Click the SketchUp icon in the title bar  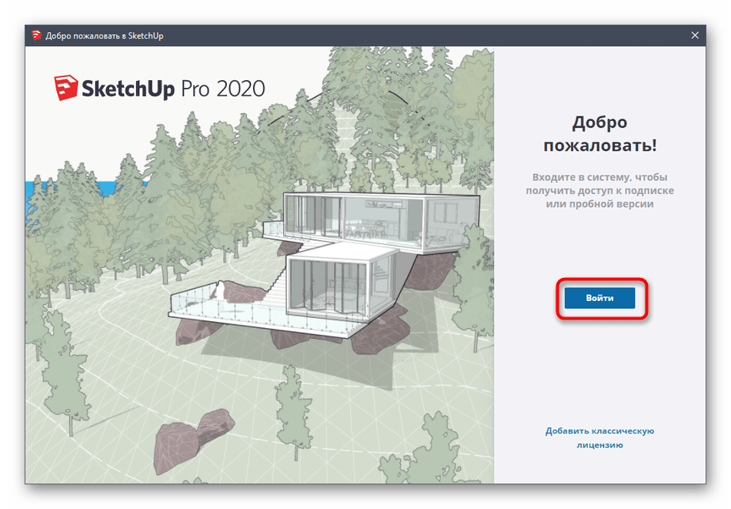click(36, 35)
